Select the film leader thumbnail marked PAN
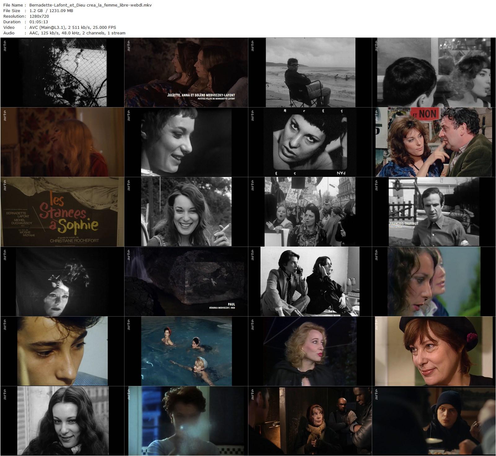The width and height of the screenshot is (496, 456). (x=310, y=142)
